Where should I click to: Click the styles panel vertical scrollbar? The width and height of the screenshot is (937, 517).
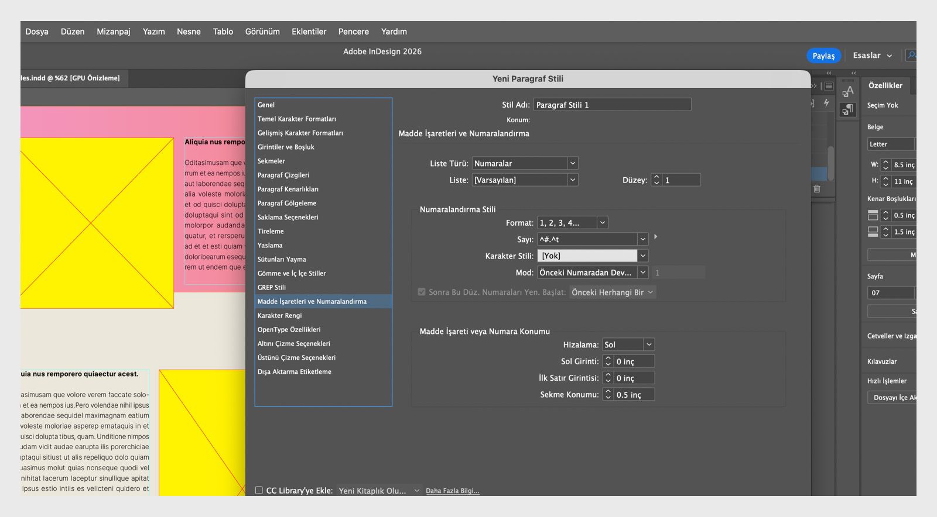click(x=830, y=163)
